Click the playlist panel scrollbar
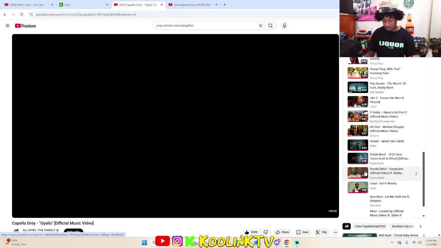This screenshot has height=248, width=441. tap(423, 179)
